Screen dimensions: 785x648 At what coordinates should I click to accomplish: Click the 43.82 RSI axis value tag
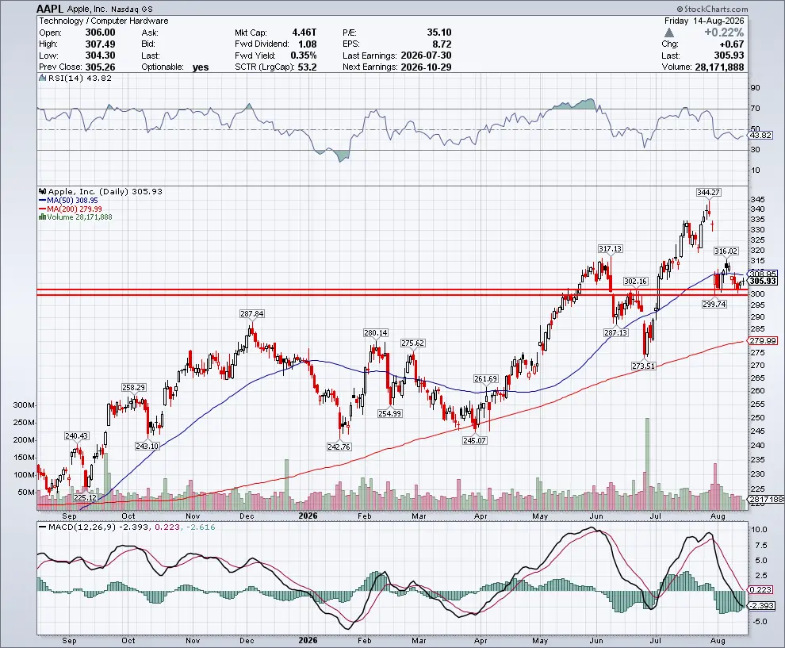(x=760, y=136)
